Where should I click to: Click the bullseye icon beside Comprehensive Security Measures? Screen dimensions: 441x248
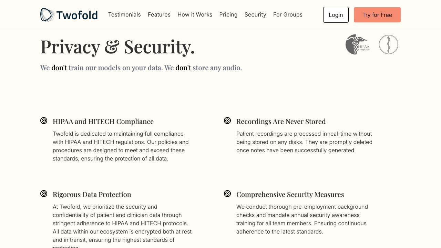pos(227,193)
